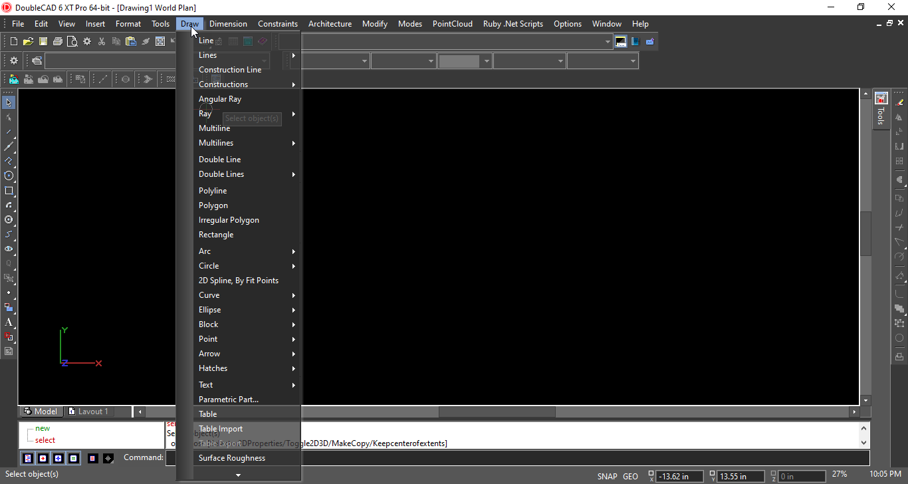
Task: Click the Paste clipboard icon
Action: click(x=131, y=41)
